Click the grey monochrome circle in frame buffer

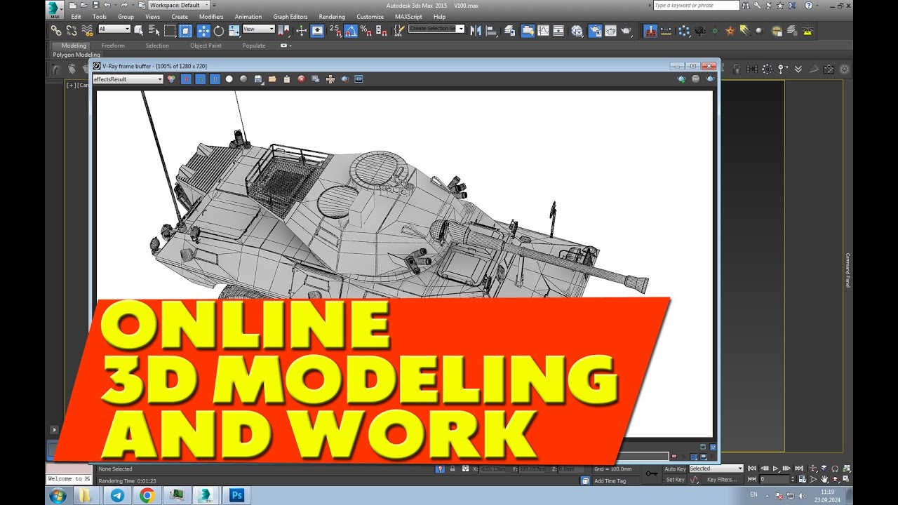[x=243, y=79]
